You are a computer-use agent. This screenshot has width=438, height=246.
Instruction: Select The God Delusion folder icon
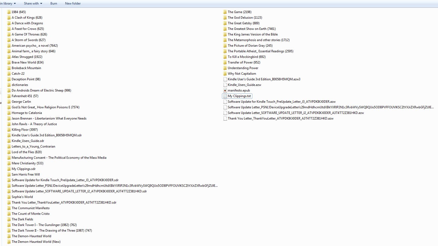(x=225, y=18)
